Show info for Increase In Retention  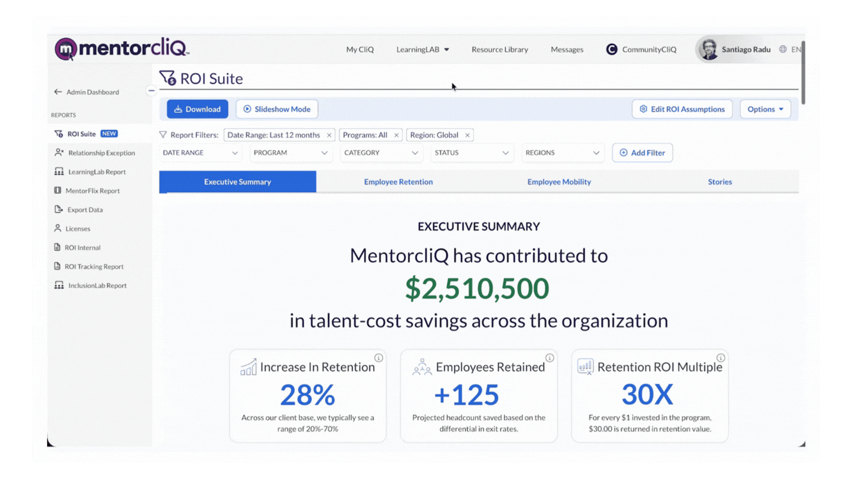(x=379, y=358)
